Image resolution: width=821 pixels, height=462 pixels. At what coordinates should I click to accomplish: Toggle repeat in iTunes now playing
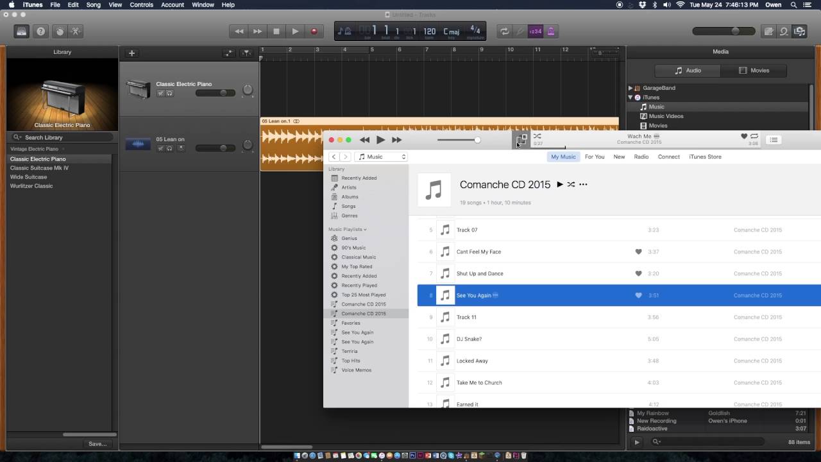[754, 136]
